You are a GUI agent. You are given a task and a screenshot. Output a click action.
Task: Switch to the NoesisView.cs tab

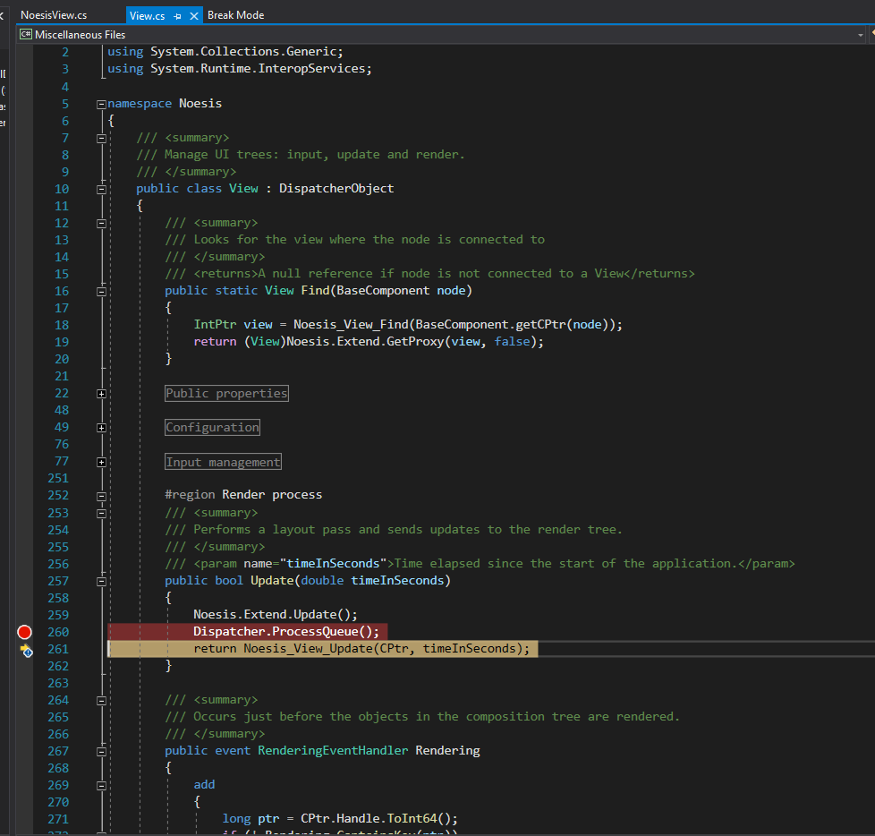[54, 15]
